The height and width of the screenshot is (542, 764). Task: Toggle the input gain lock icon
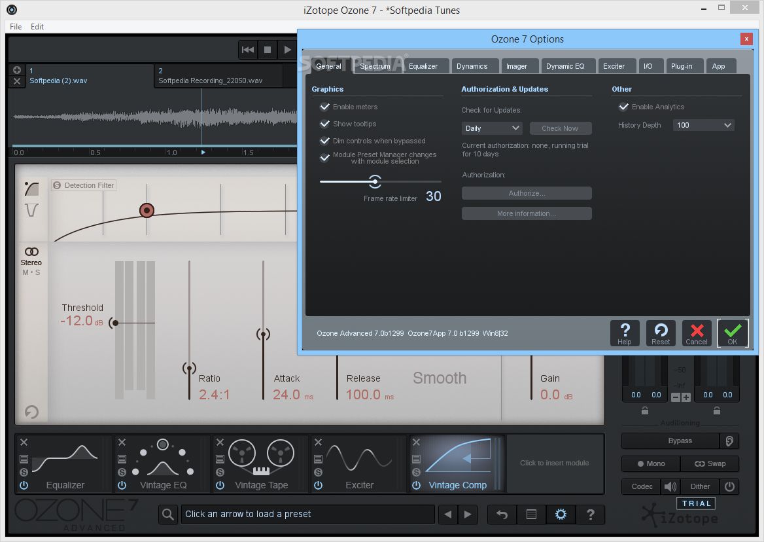tap(645, 411)
